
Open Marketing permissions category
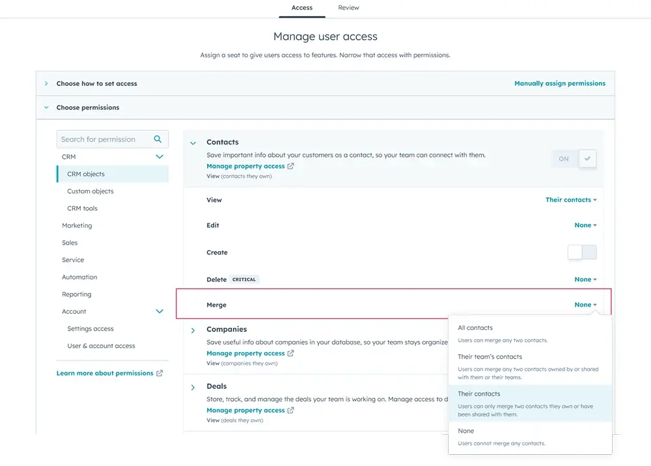click(x=77, y=225)
